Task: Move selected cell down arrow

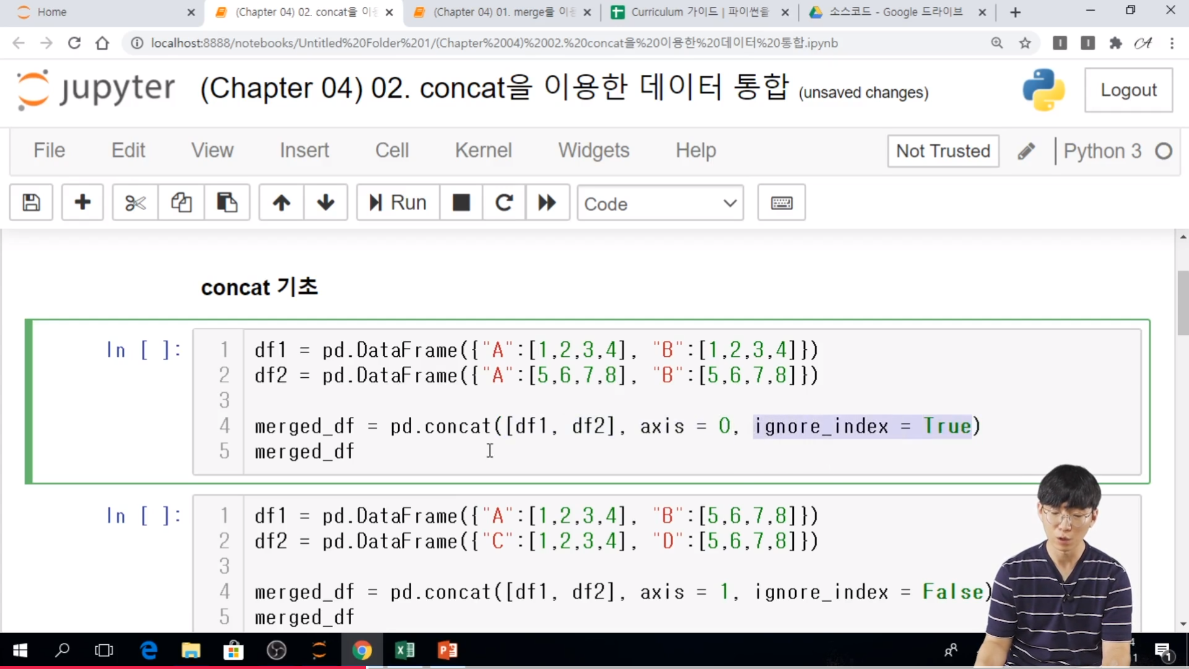Action: click(x=326, y=203)
